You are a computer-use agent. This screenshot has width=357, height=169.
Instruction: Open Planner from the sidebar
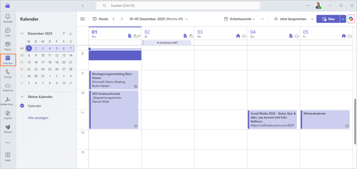pos(8,129)
